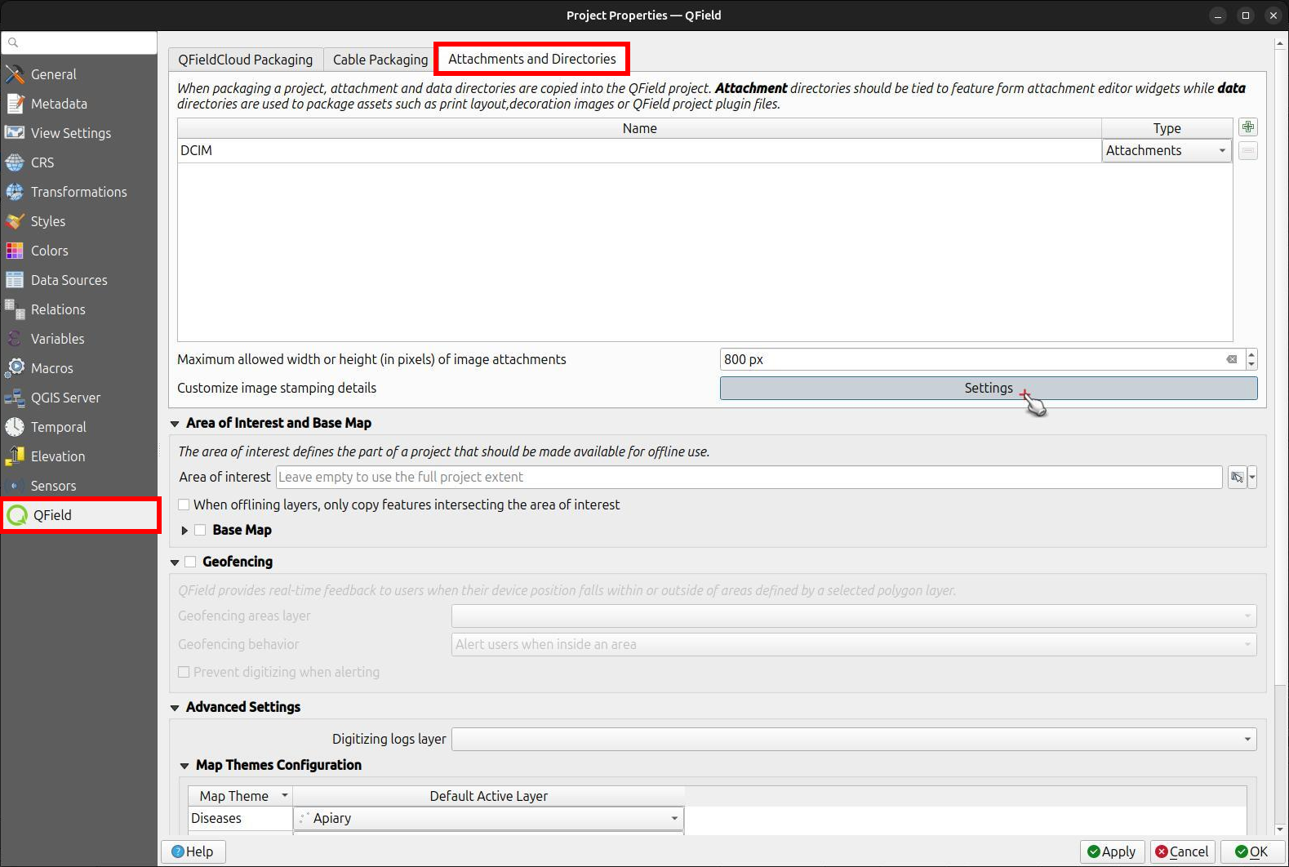This screenshot has height=867, width=1289.
Task: Collapse the Advanced Settings group
Action: pyautogui.click(x=175, y=708)
